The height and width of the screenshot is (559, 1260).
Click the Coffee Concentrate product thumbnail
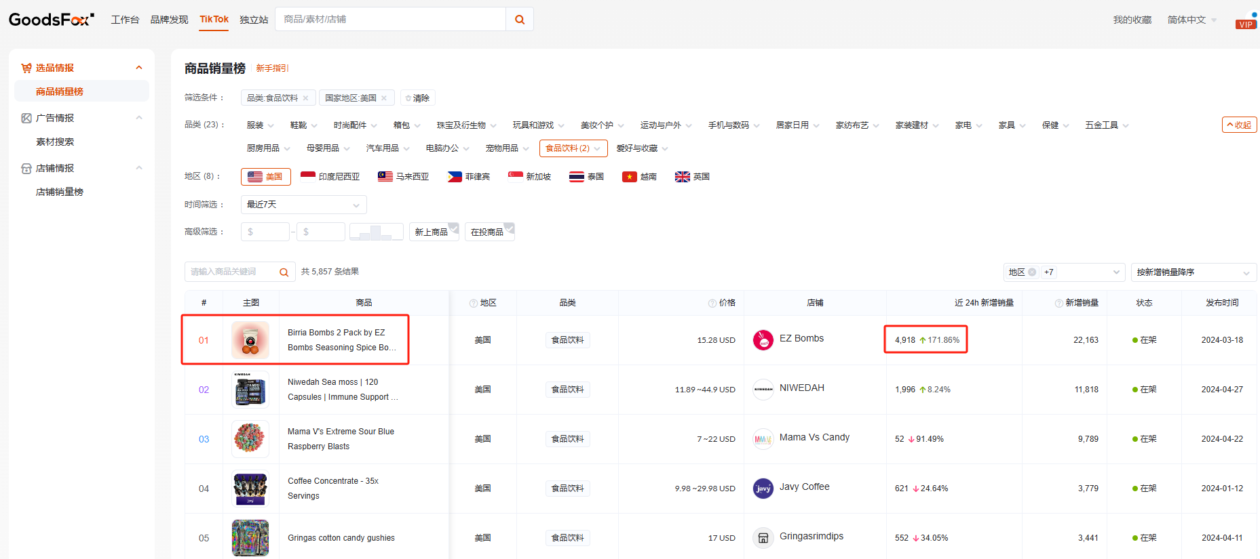tap(250, 489)
